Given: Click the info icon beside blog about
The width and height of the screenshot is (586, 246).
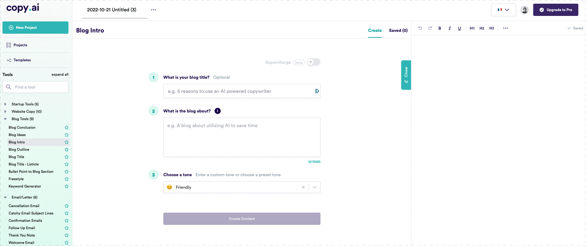Looking at the screenshot, I should (218, 111).
